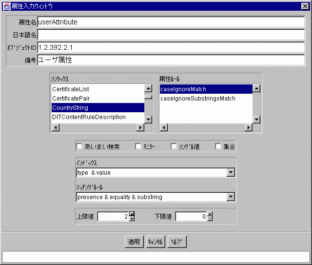Image resolution: width=312 pixels, height=265 pixels.
Task: Click the オブジェクトID field showing 1.2.392.2.1
Action: (x=171, y=47)
